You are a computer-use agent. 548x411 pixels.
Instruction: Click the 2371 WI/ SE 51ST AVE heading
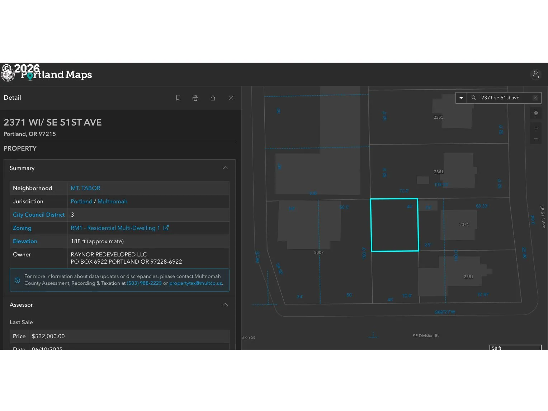click(x=53, y=122)
